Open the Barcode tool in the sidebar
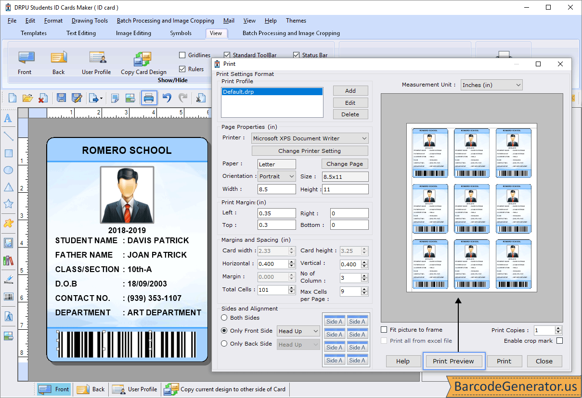 click(x=8, y=297)
